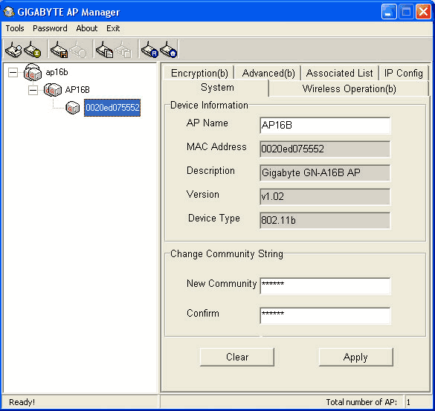Click the "AP Name" label
Screen dimensions: 435x411
tap(207, 123)
